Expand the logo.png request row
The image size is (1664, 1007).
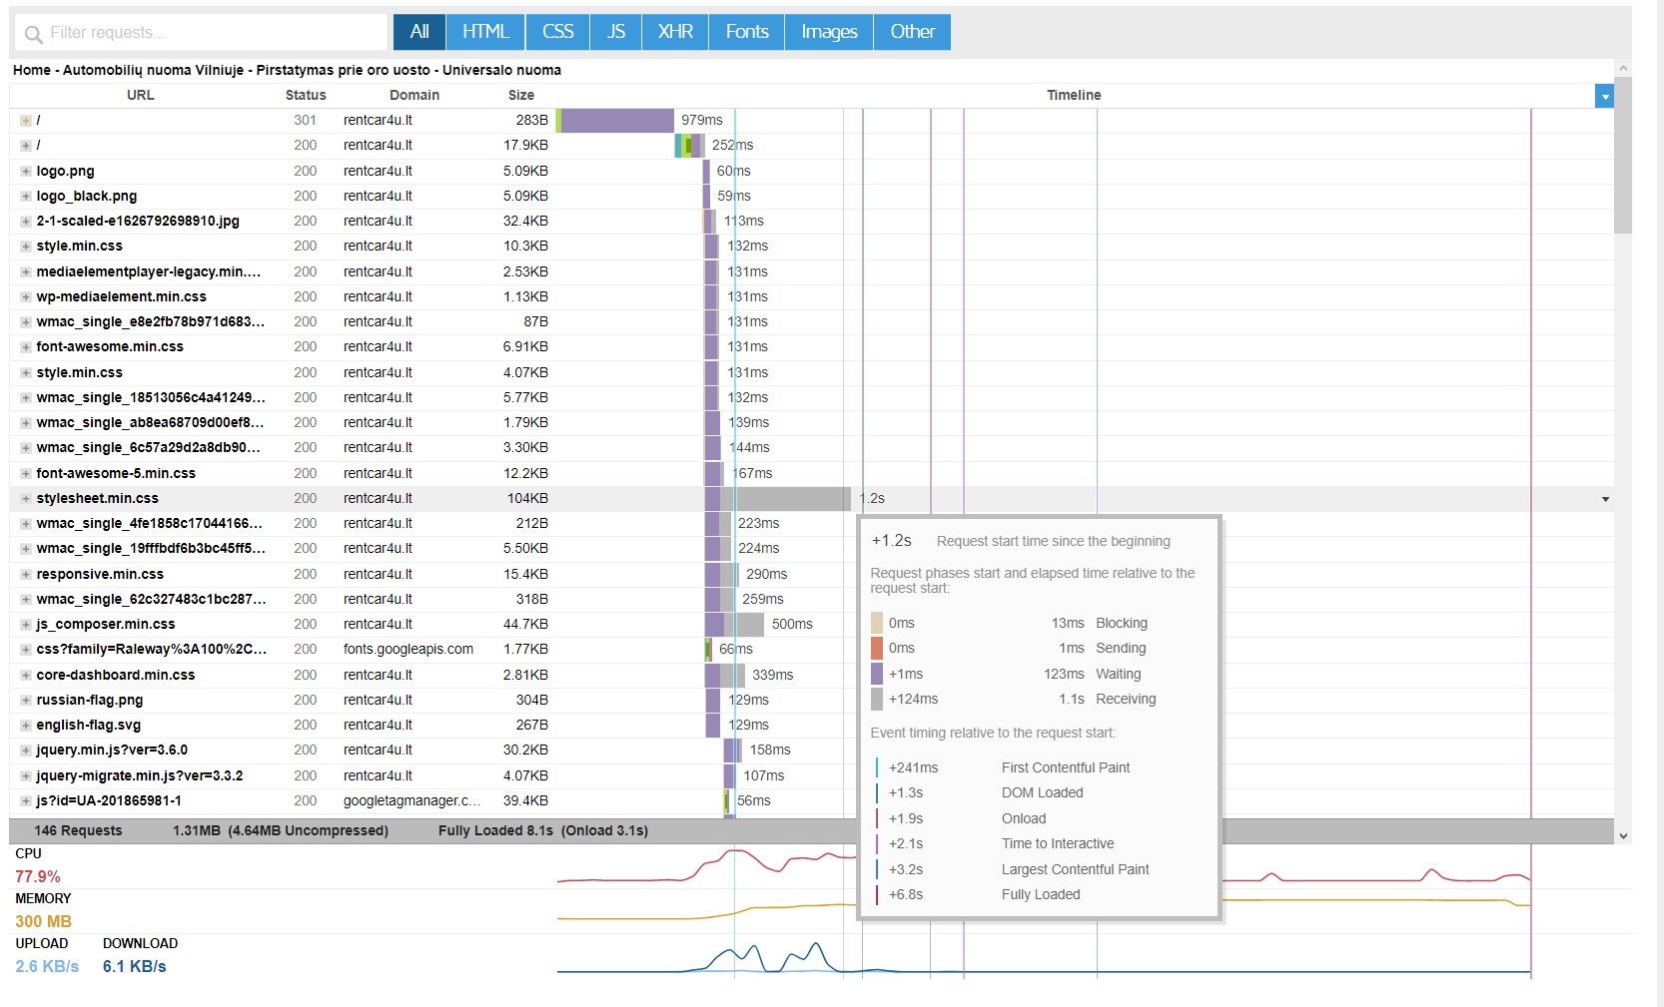click(x=26, y=171)
